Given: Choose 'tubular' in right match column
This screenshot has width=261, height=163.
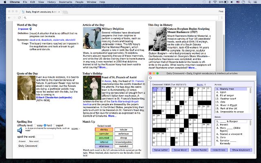Looking at the screenshot, I should (124, 130).
